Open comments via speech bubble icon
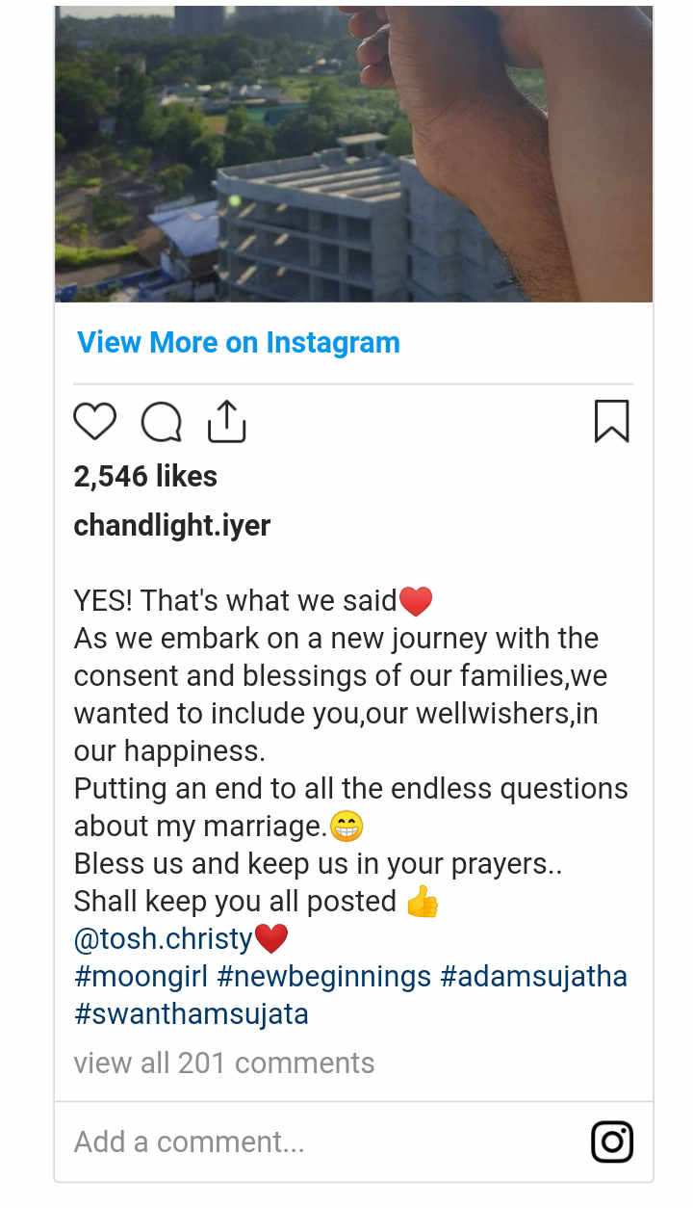 coord(161,422)
